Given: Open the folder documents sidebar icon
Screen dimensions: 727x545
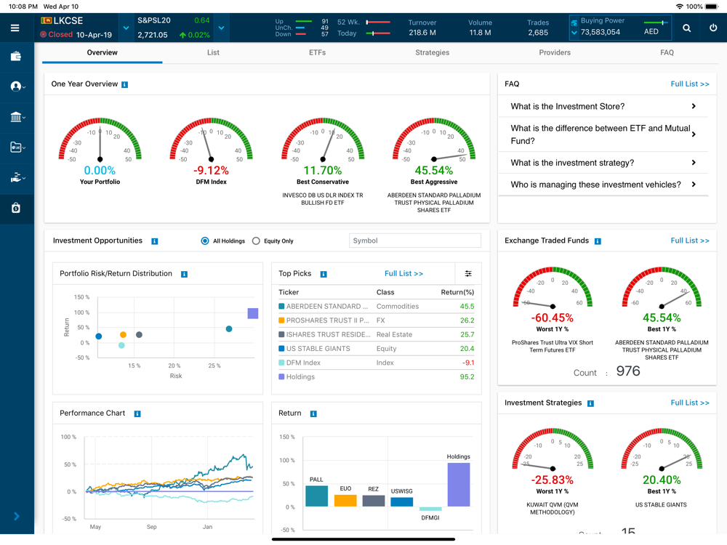Looking at the screenshot, I should click(16, 148).
